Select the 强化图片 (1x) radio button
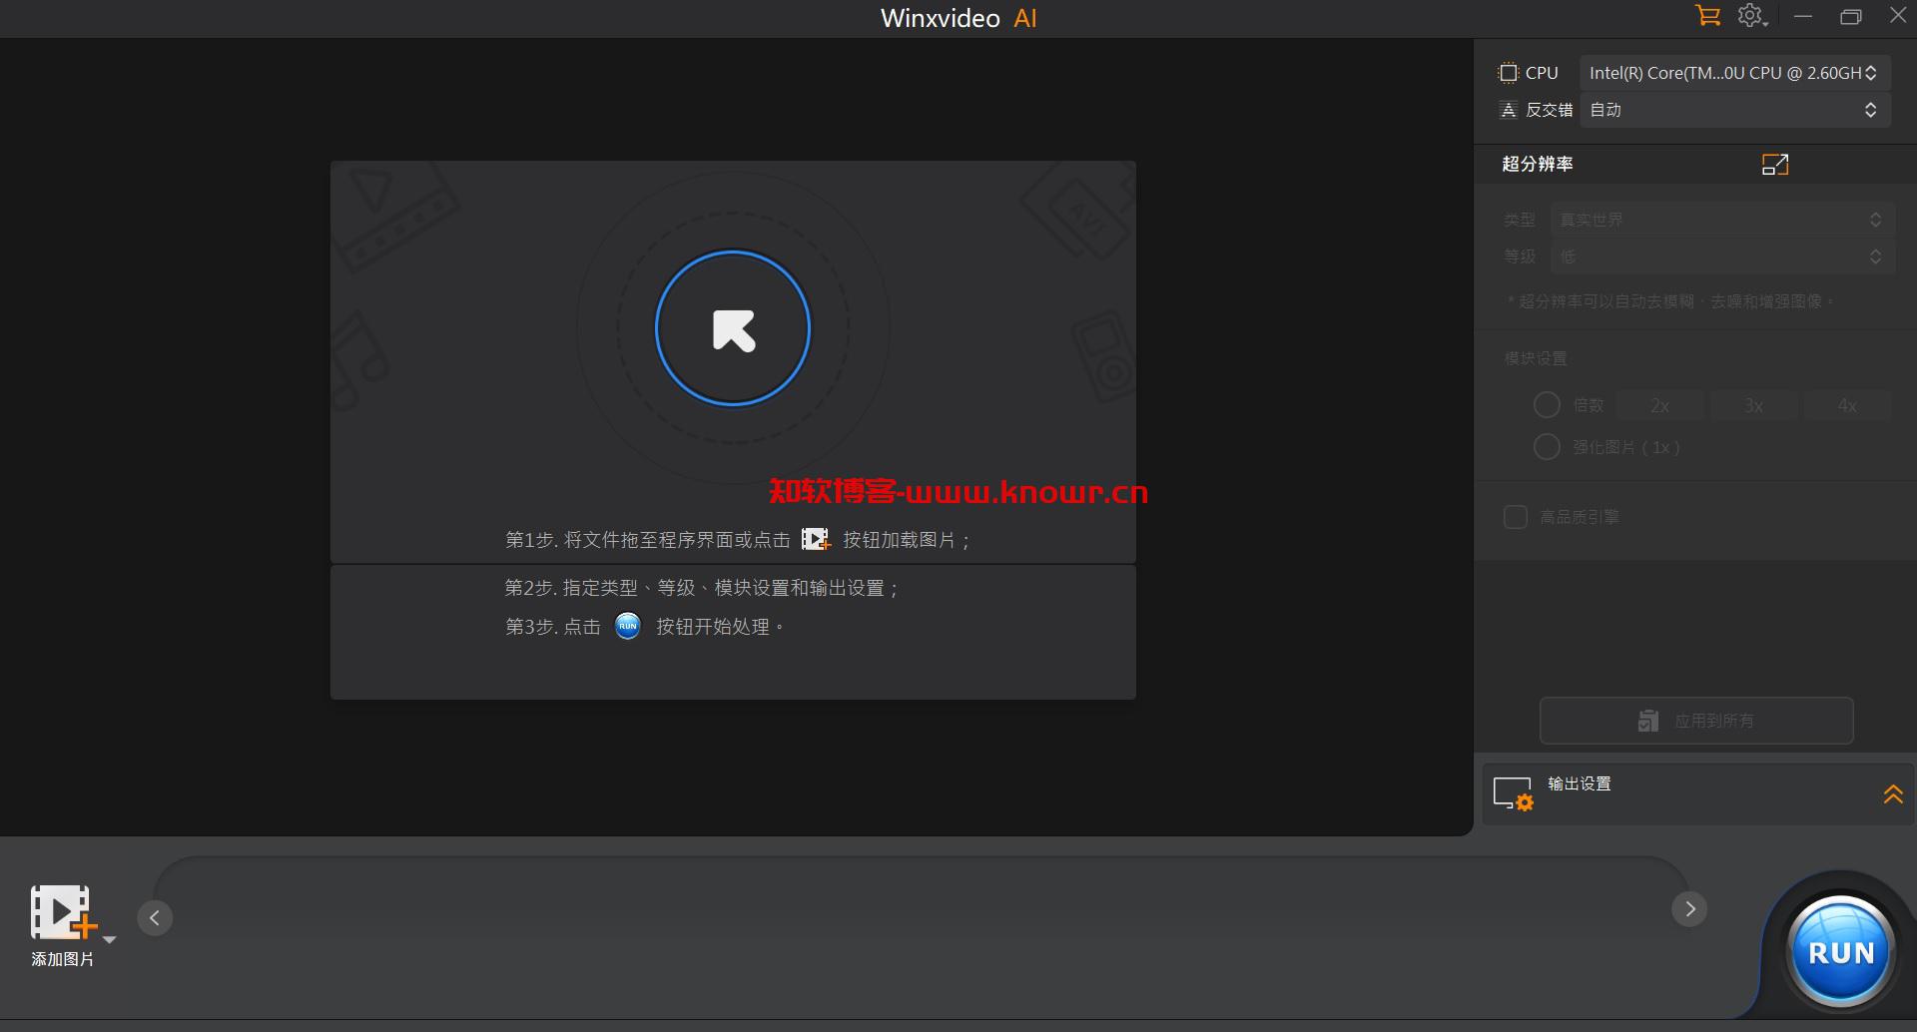Screen dimensions: 1917x1032 coord(1547,447)
